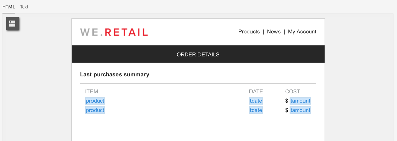Select the Last purchases summary heading
397x141 pixels.
[x=114, y=74]
